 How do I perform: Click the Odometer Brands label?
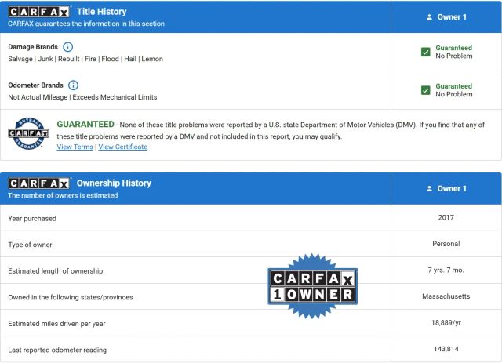tap(35, 85)
